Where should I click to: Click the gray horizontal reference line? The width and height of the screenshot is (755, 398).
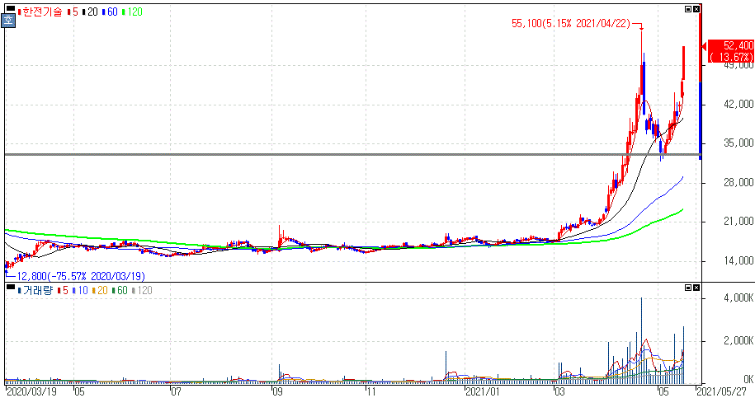352,155
